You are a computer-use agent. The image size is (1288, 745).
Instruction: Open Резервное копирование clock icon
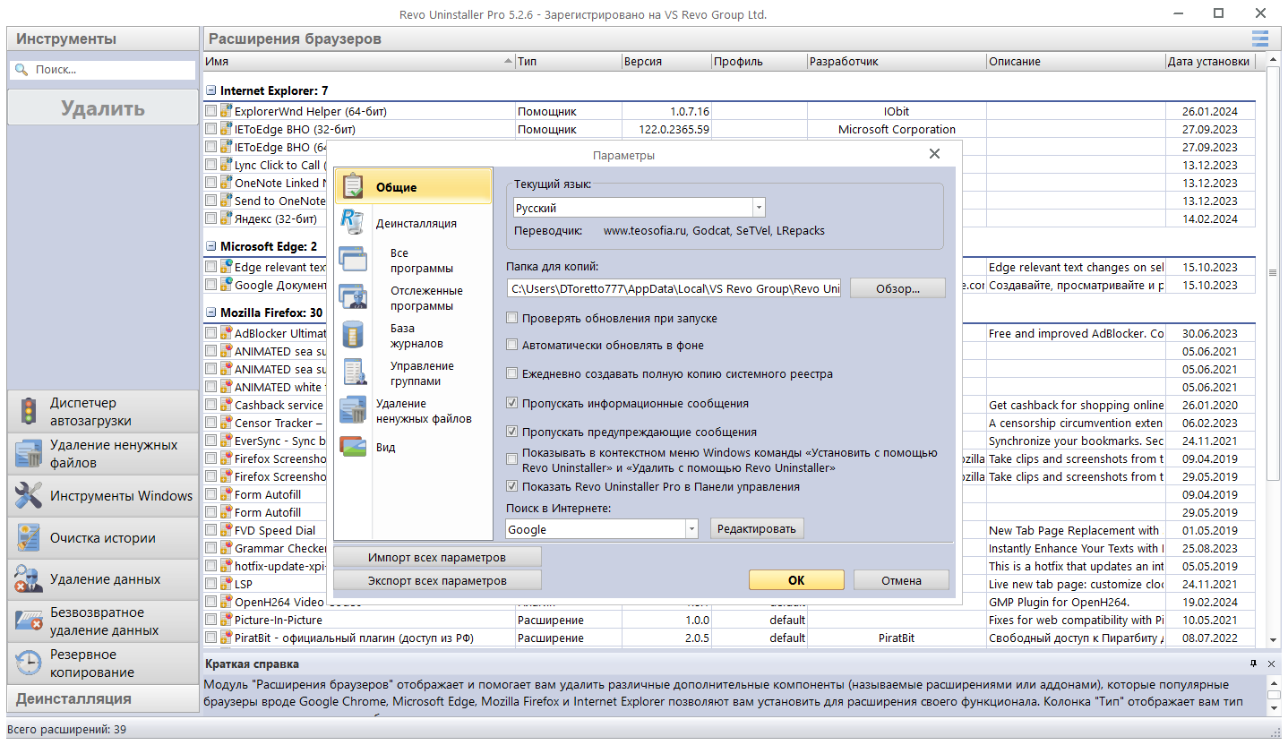[x=29, y=664]
